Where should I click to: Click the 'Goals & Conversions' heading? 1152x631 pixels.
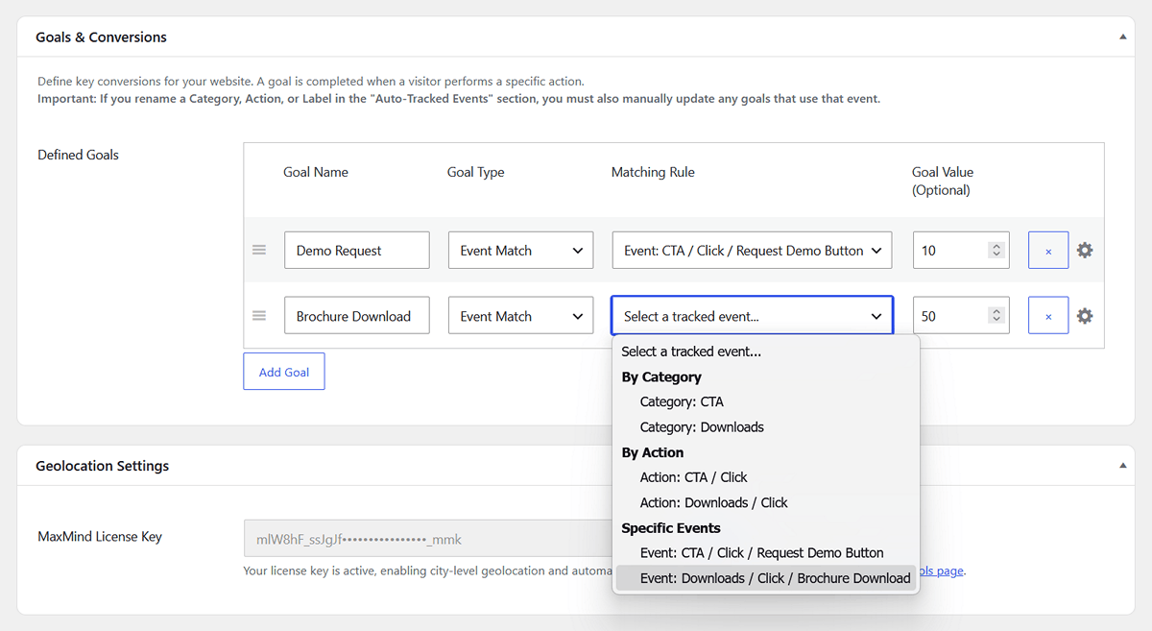point(101,37)
